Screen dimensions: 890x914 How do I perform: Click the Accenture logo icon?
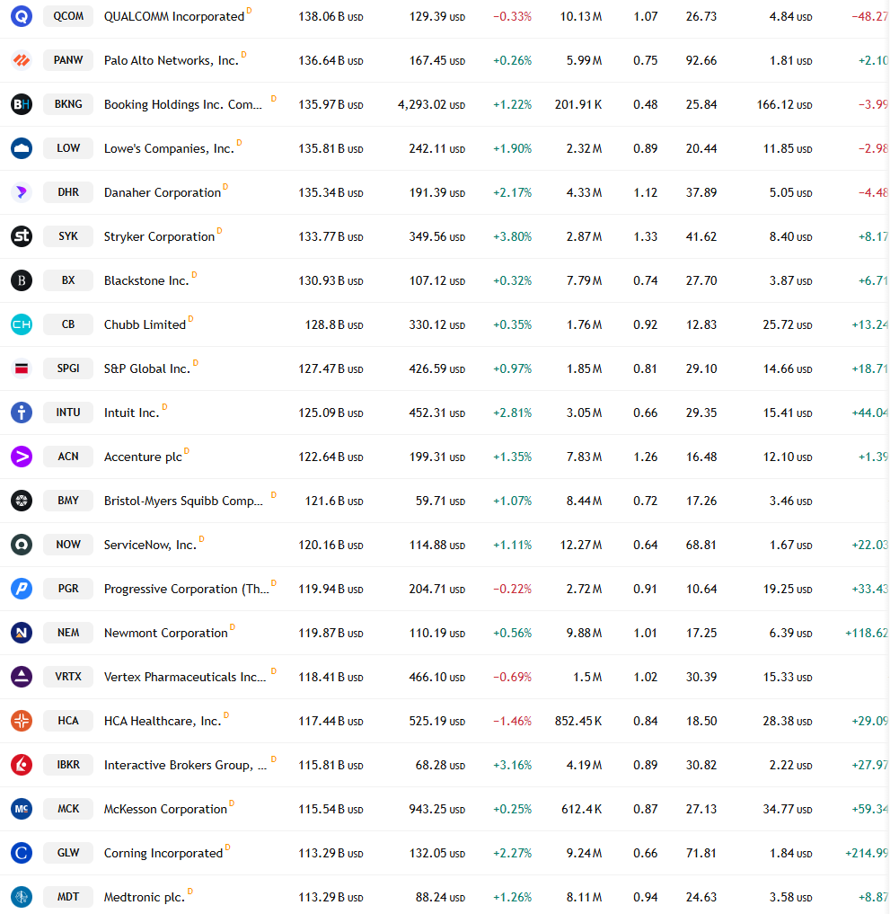pyautogui.click(x=22, y=457)
